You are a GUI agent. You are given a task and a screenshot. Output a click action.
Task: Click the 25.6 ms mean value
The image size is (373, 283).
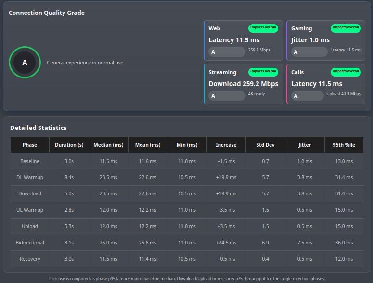(148, 243)
